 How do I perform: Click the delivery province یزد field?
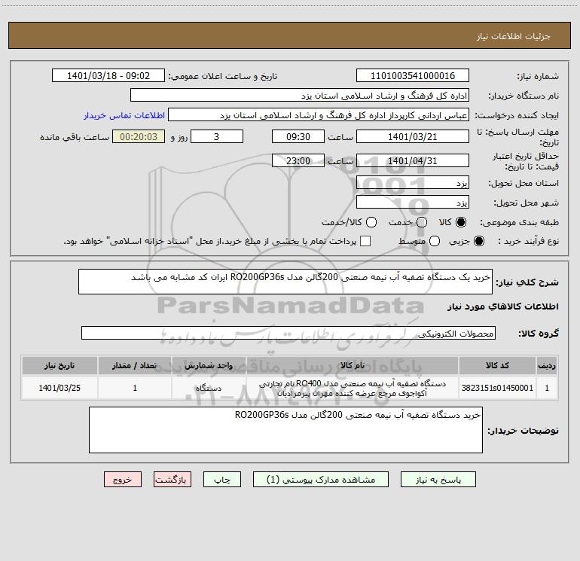coord(413,183)
